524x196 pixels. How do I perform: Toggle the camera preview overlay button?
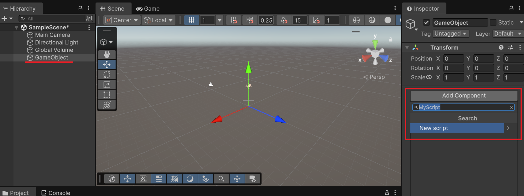point(253,179)
